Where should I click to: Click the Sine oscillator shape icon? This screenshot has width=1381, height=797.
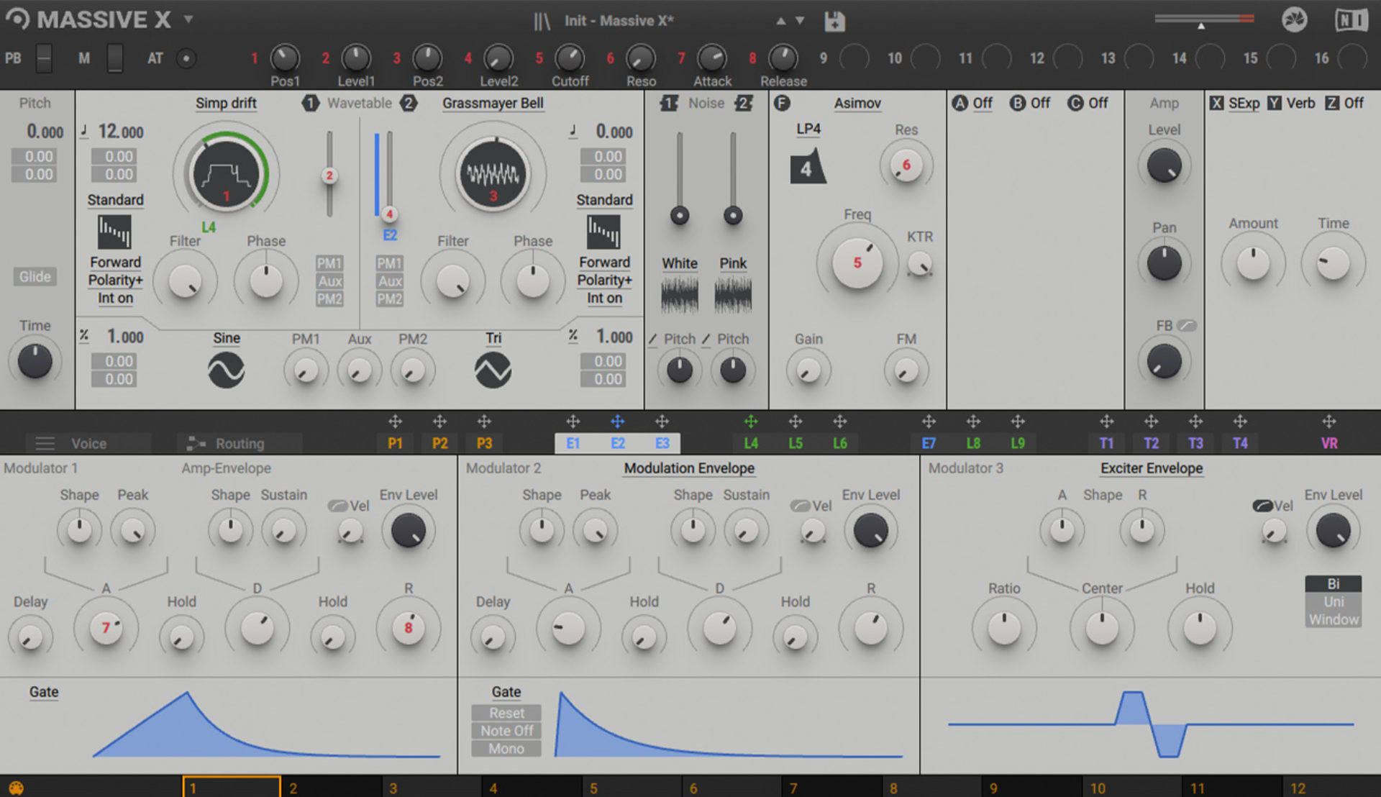tap(226, 368)
